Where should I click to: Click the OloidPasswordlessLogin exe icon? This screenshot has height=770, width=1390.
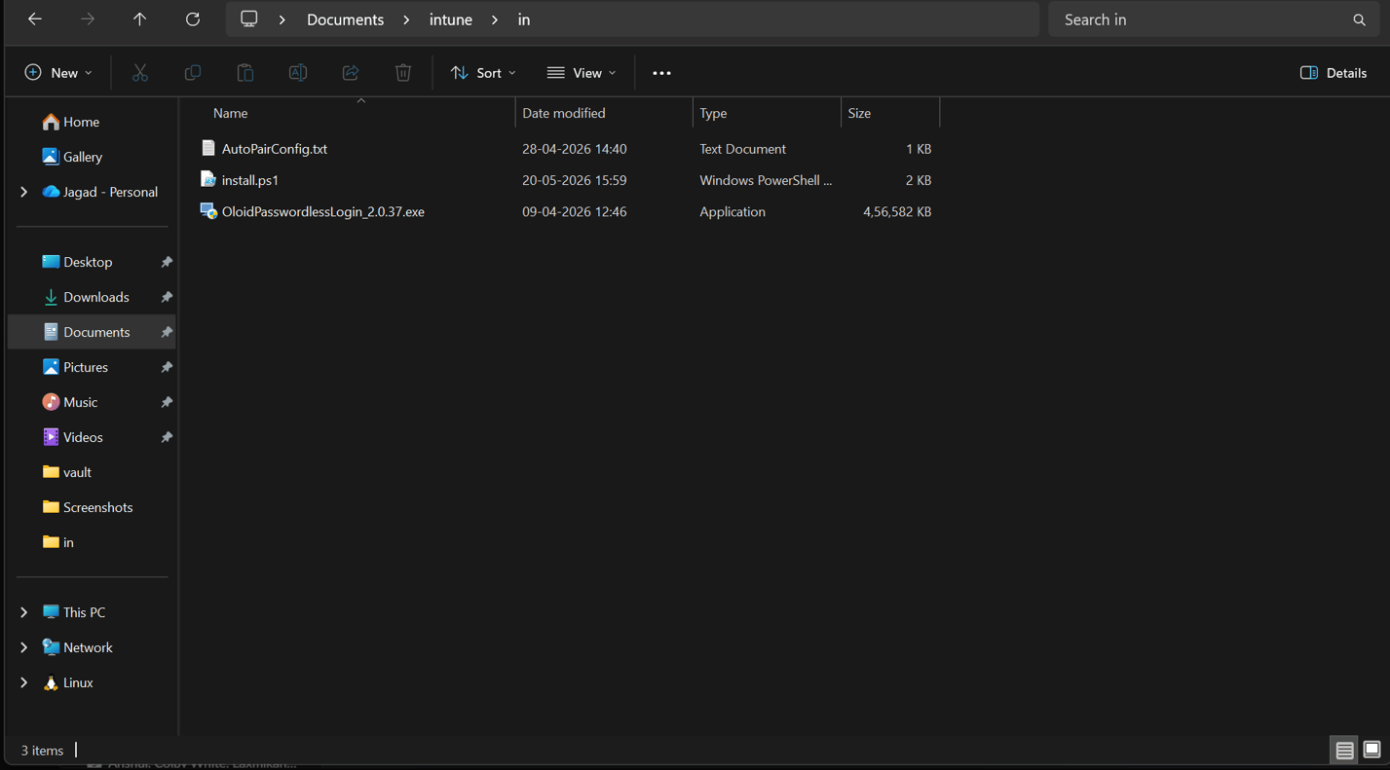point(207,210)
